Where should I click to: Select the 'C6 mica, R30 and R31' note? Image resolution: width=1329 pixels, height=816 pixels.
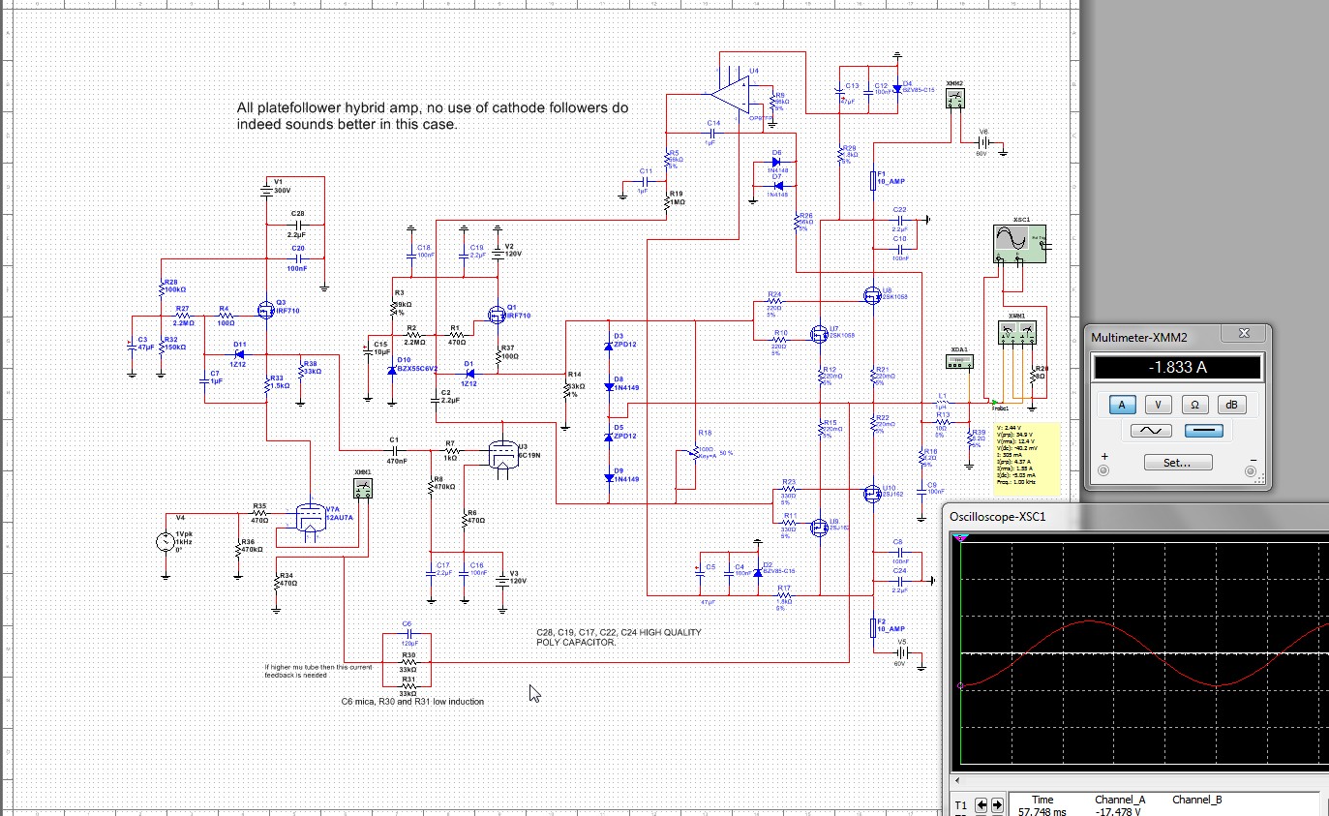coord(412,702)
